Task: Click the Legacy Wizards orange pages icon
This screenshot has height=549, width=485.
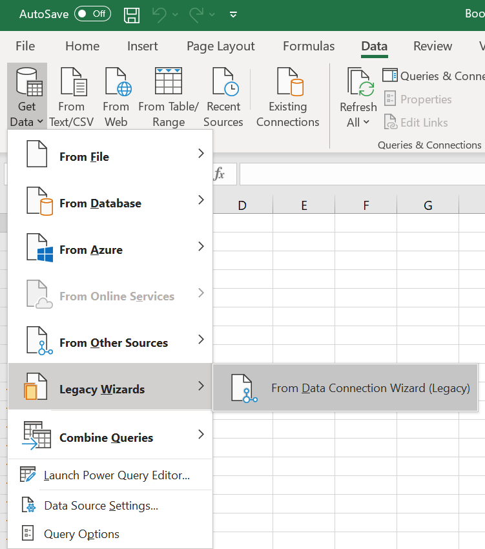Action: pyautogui.click(x=36, y=386)
